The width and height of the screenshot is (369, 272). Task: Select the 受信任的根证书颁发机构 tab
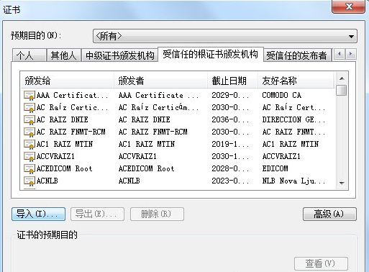point(211,55)
